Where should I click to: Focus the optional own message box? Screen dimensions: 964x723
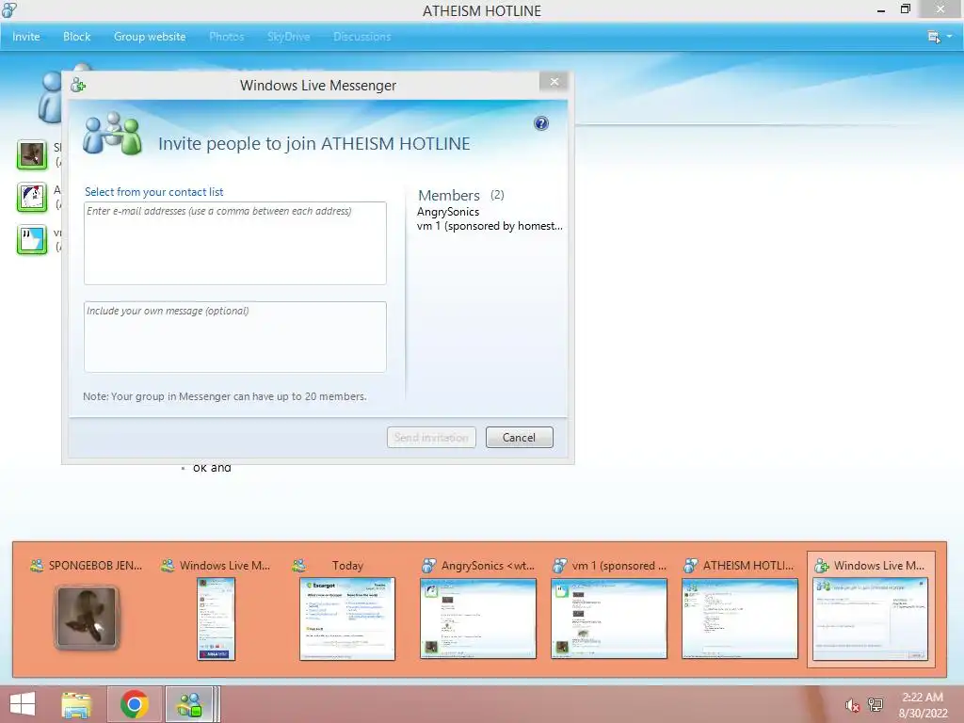[x=234, y=337]
